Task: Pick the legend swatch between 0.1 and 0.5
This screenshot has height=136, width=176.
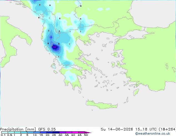Action: click(5, 132)
